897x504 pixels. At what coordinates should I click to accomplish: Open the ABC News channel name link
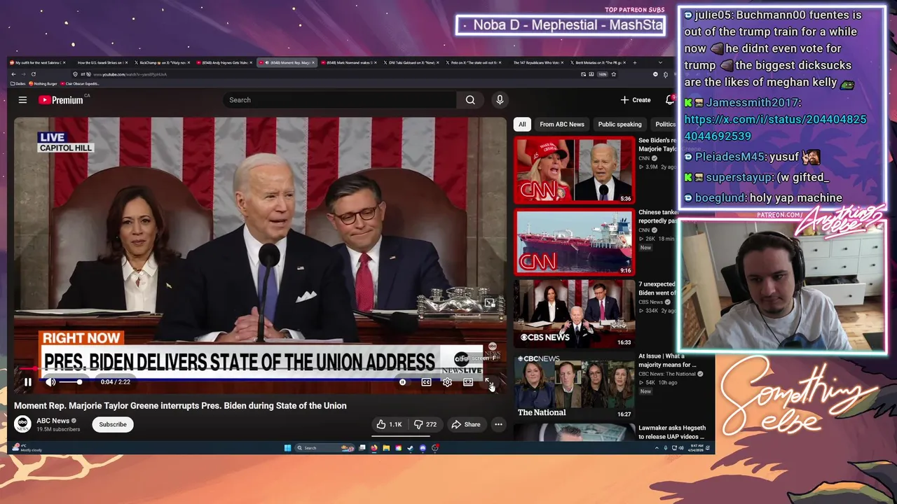(53, 421)
